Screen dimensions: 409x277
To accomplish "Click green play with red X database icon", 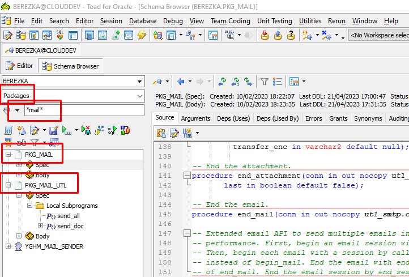I will click(x=86, y=130).
